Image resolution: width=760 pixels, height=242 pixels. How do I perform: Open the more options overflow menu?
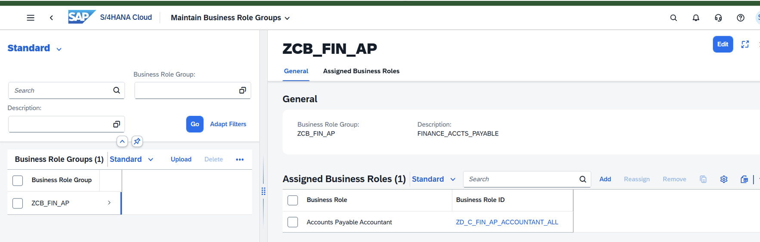click(240, 159)
